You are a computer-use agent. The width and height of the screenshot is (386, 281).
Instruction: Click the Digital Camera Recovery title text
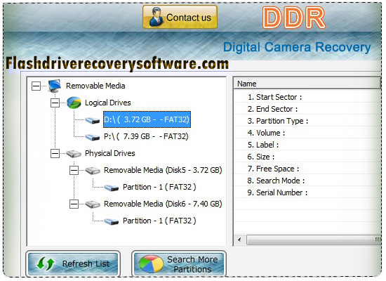297,47
